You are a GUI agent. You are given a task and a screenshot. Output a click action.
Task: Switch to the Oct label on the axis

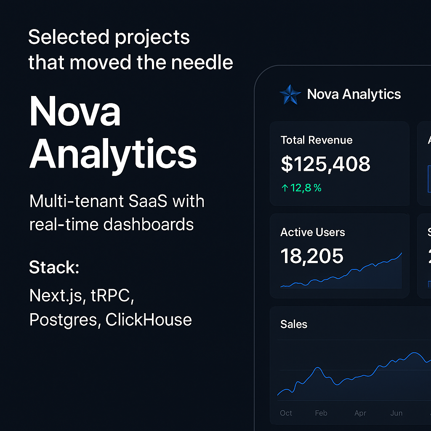point(286,413)
